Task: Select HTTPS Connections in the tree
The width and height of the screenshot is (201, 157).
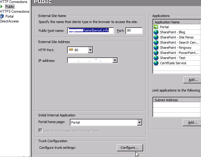Action: click(x=15, y=12)
